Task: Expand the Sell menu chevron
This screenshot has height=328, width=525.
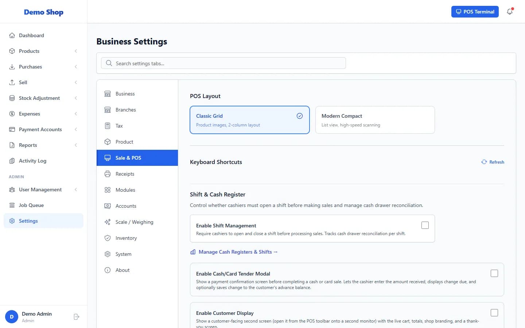Action: (76, 82)
